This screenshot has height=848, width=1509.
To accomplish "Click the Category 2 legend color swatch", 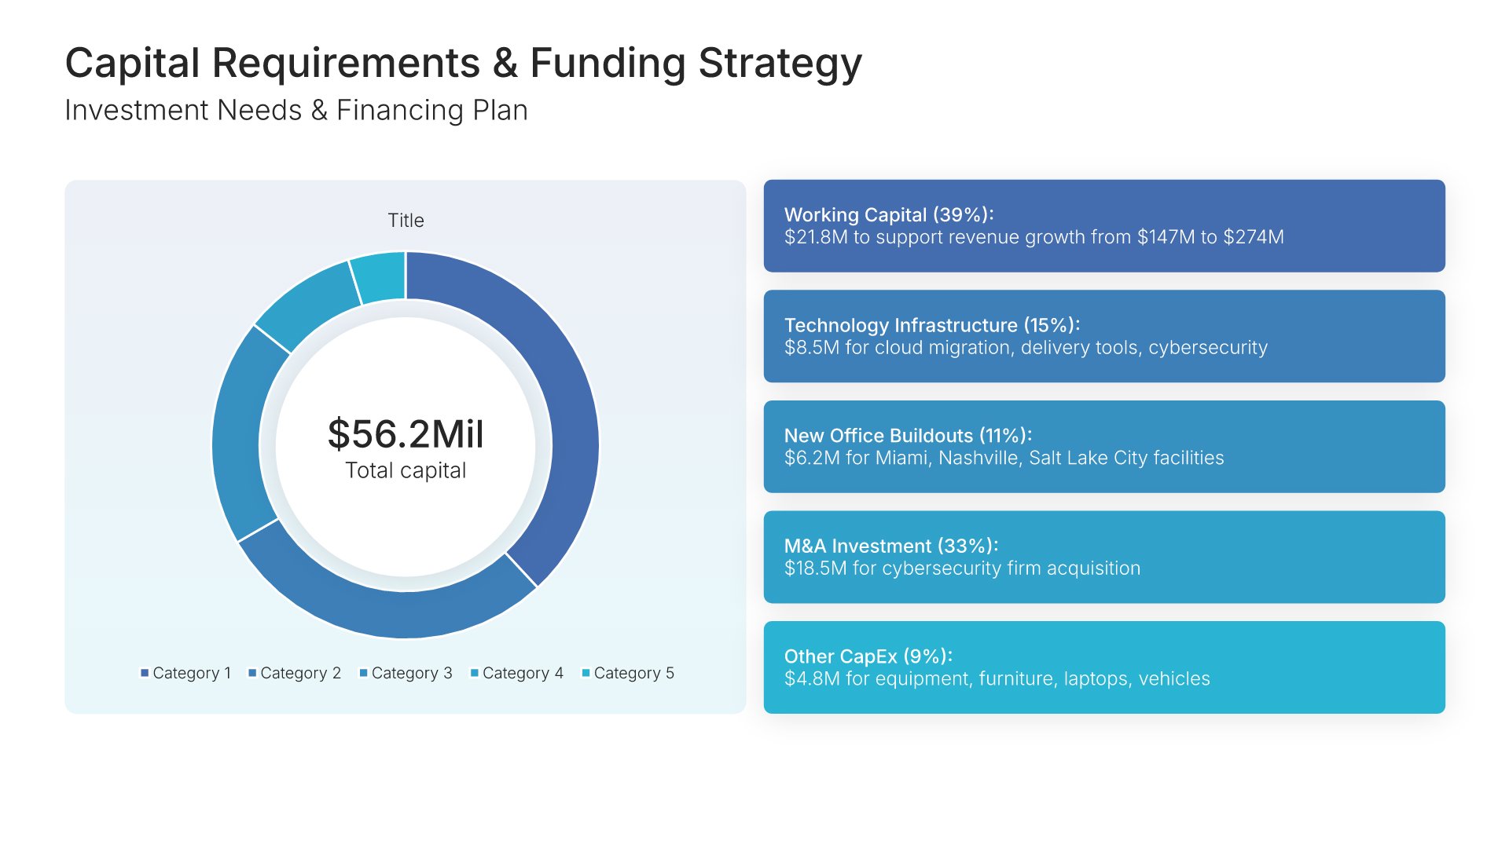I will (252, 673).
